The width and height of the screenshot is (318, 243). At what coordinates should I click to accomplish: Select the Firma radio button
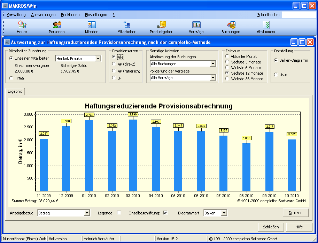(11, 78)
